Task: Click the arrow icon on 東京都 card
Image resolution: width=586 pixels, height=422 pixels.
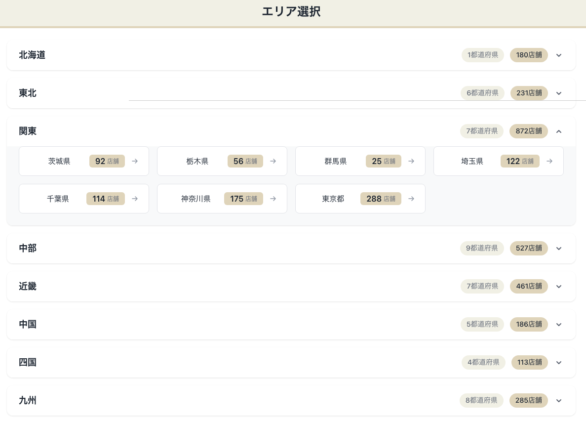Action: (411, 199)
